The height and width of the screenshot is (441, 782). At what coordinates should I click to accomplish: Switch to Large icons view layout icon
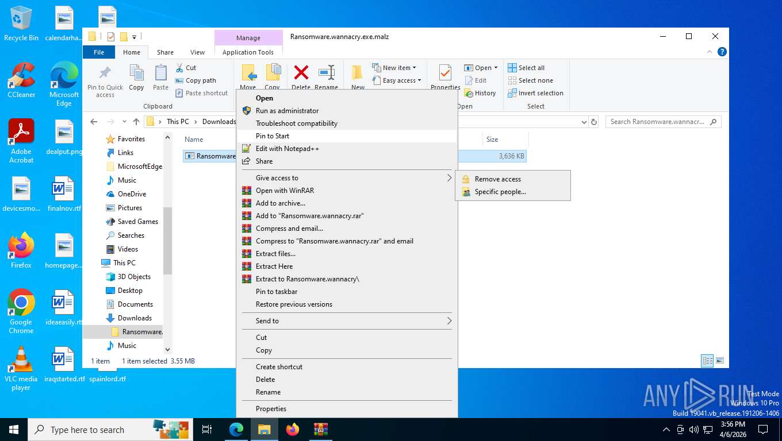[719, 361]
